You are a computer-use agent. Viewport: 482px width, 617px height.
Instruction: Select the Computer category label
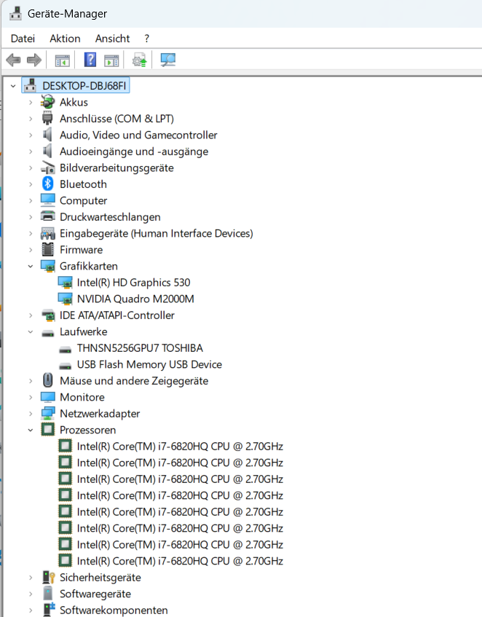83,200
